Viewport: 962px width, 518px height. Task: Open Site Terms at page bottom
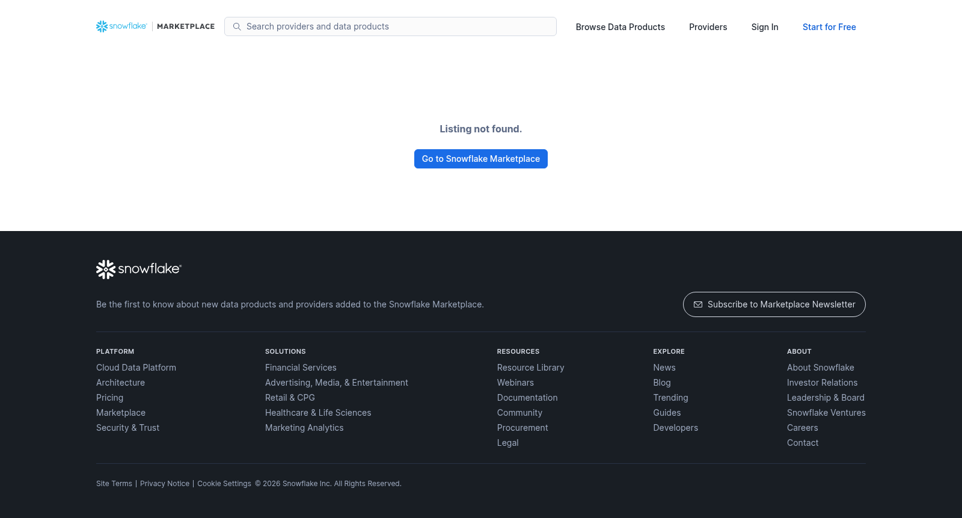[x=114, y=484]
